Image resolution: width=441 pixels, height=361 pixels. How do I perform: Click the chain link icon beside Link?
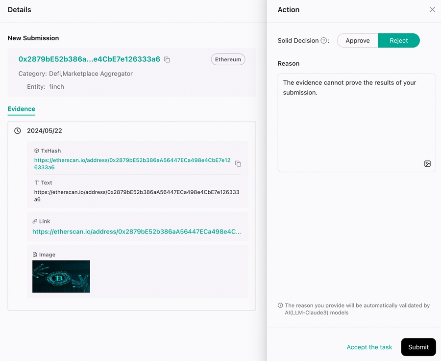click(35, 222)
